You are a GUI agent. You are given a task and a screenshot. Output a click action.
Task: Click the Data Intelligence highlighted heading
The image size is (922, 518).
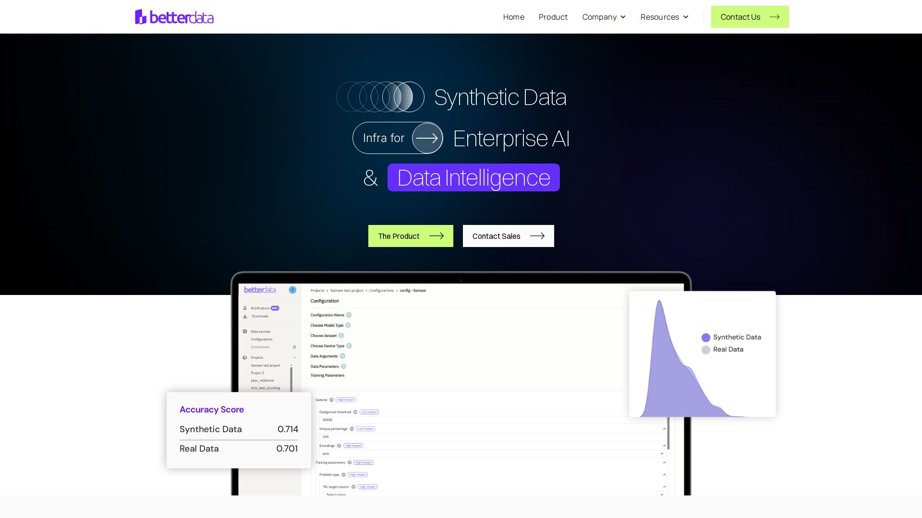coord(473,177)
